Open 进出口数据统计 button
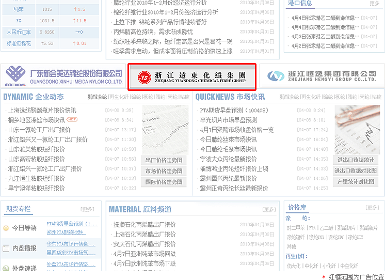Viewport: 385px width, 280px height. (356, 160)
